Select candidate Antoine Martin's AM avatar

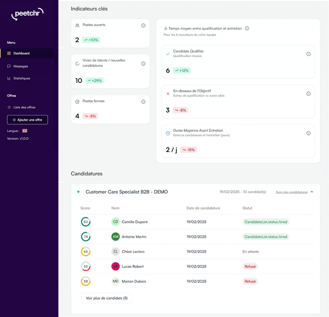tap(115, 237)
